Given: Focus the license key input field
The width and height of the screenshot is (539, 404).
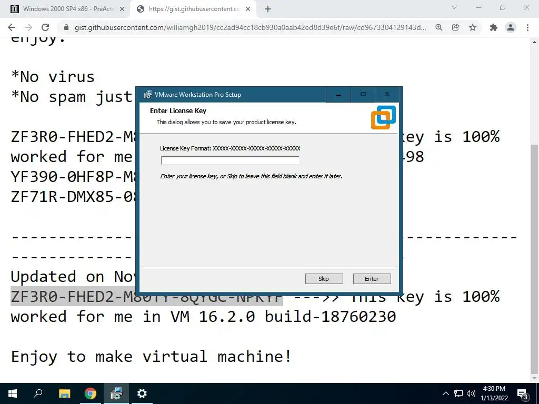Looking at the screenshot, I should [x=230, y=160].
